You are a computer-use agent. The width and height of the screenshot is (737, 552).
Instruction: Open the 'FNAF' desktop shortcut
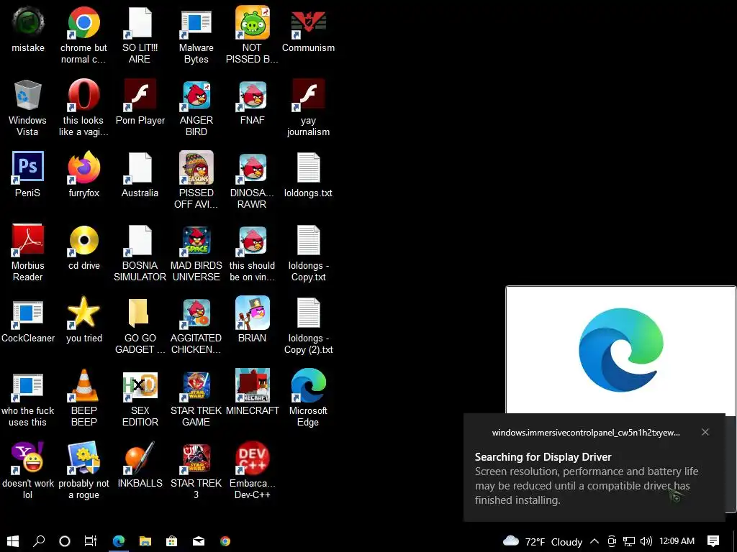coord(252,102)
